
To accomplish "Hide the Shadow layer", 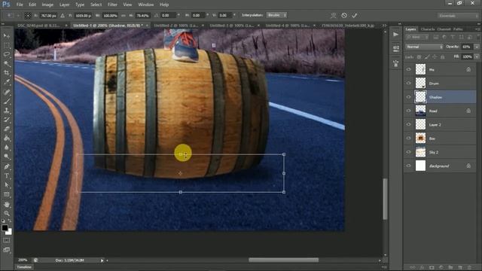I will point(408,97).
